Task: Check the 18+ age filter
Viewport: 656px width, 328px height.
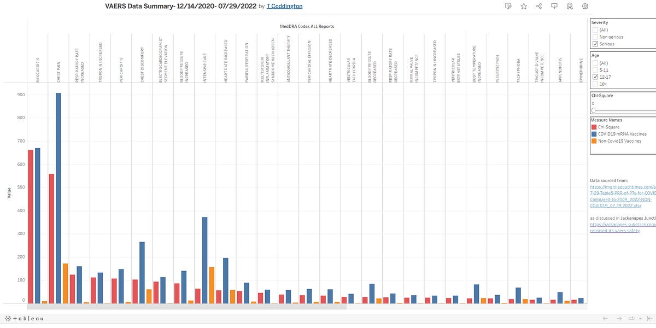Action: pos(595,83)
